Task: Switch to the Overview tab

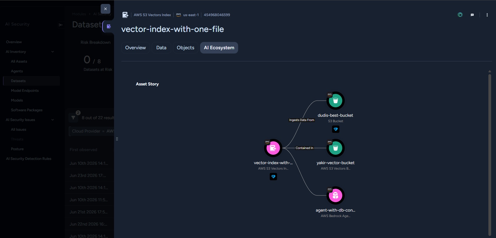Action: pyautogui.click(x=135, y=48)
